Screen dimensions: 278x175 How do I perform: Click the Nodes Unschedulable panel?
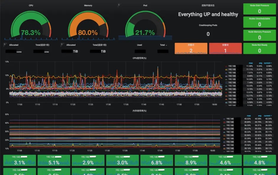coord(260,22)
